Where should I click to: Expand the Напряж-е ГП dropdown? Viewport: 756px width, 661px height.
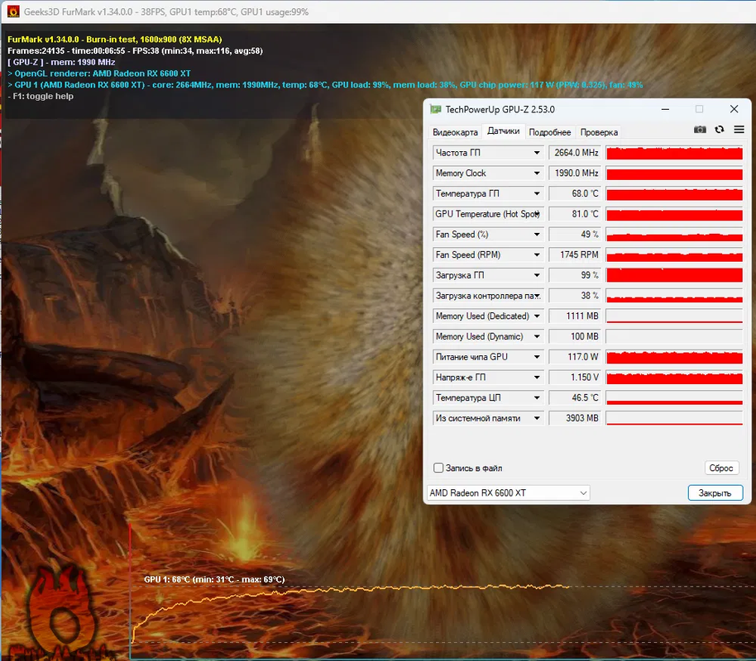click(537, 378)
